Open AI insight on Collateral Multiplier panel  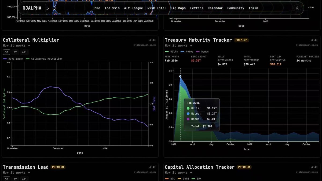click(x=152, y=40)
